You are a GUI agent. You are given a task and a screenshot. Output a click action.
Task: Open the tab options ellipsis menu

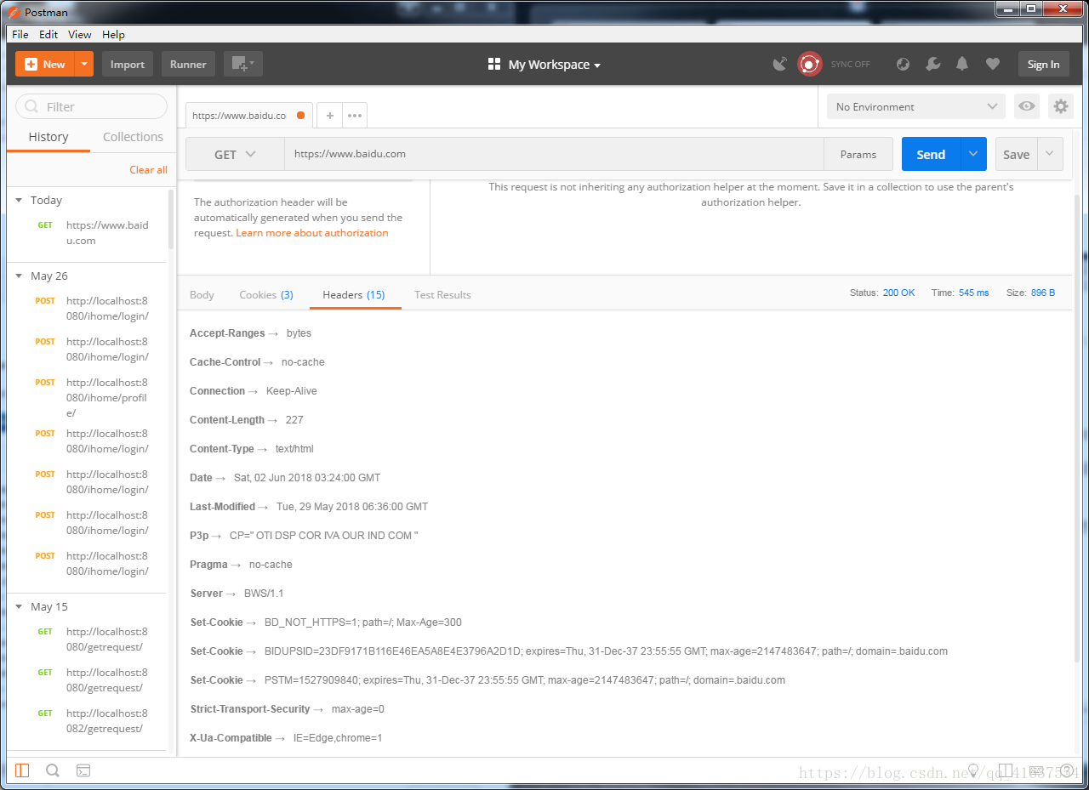[355, 116]
